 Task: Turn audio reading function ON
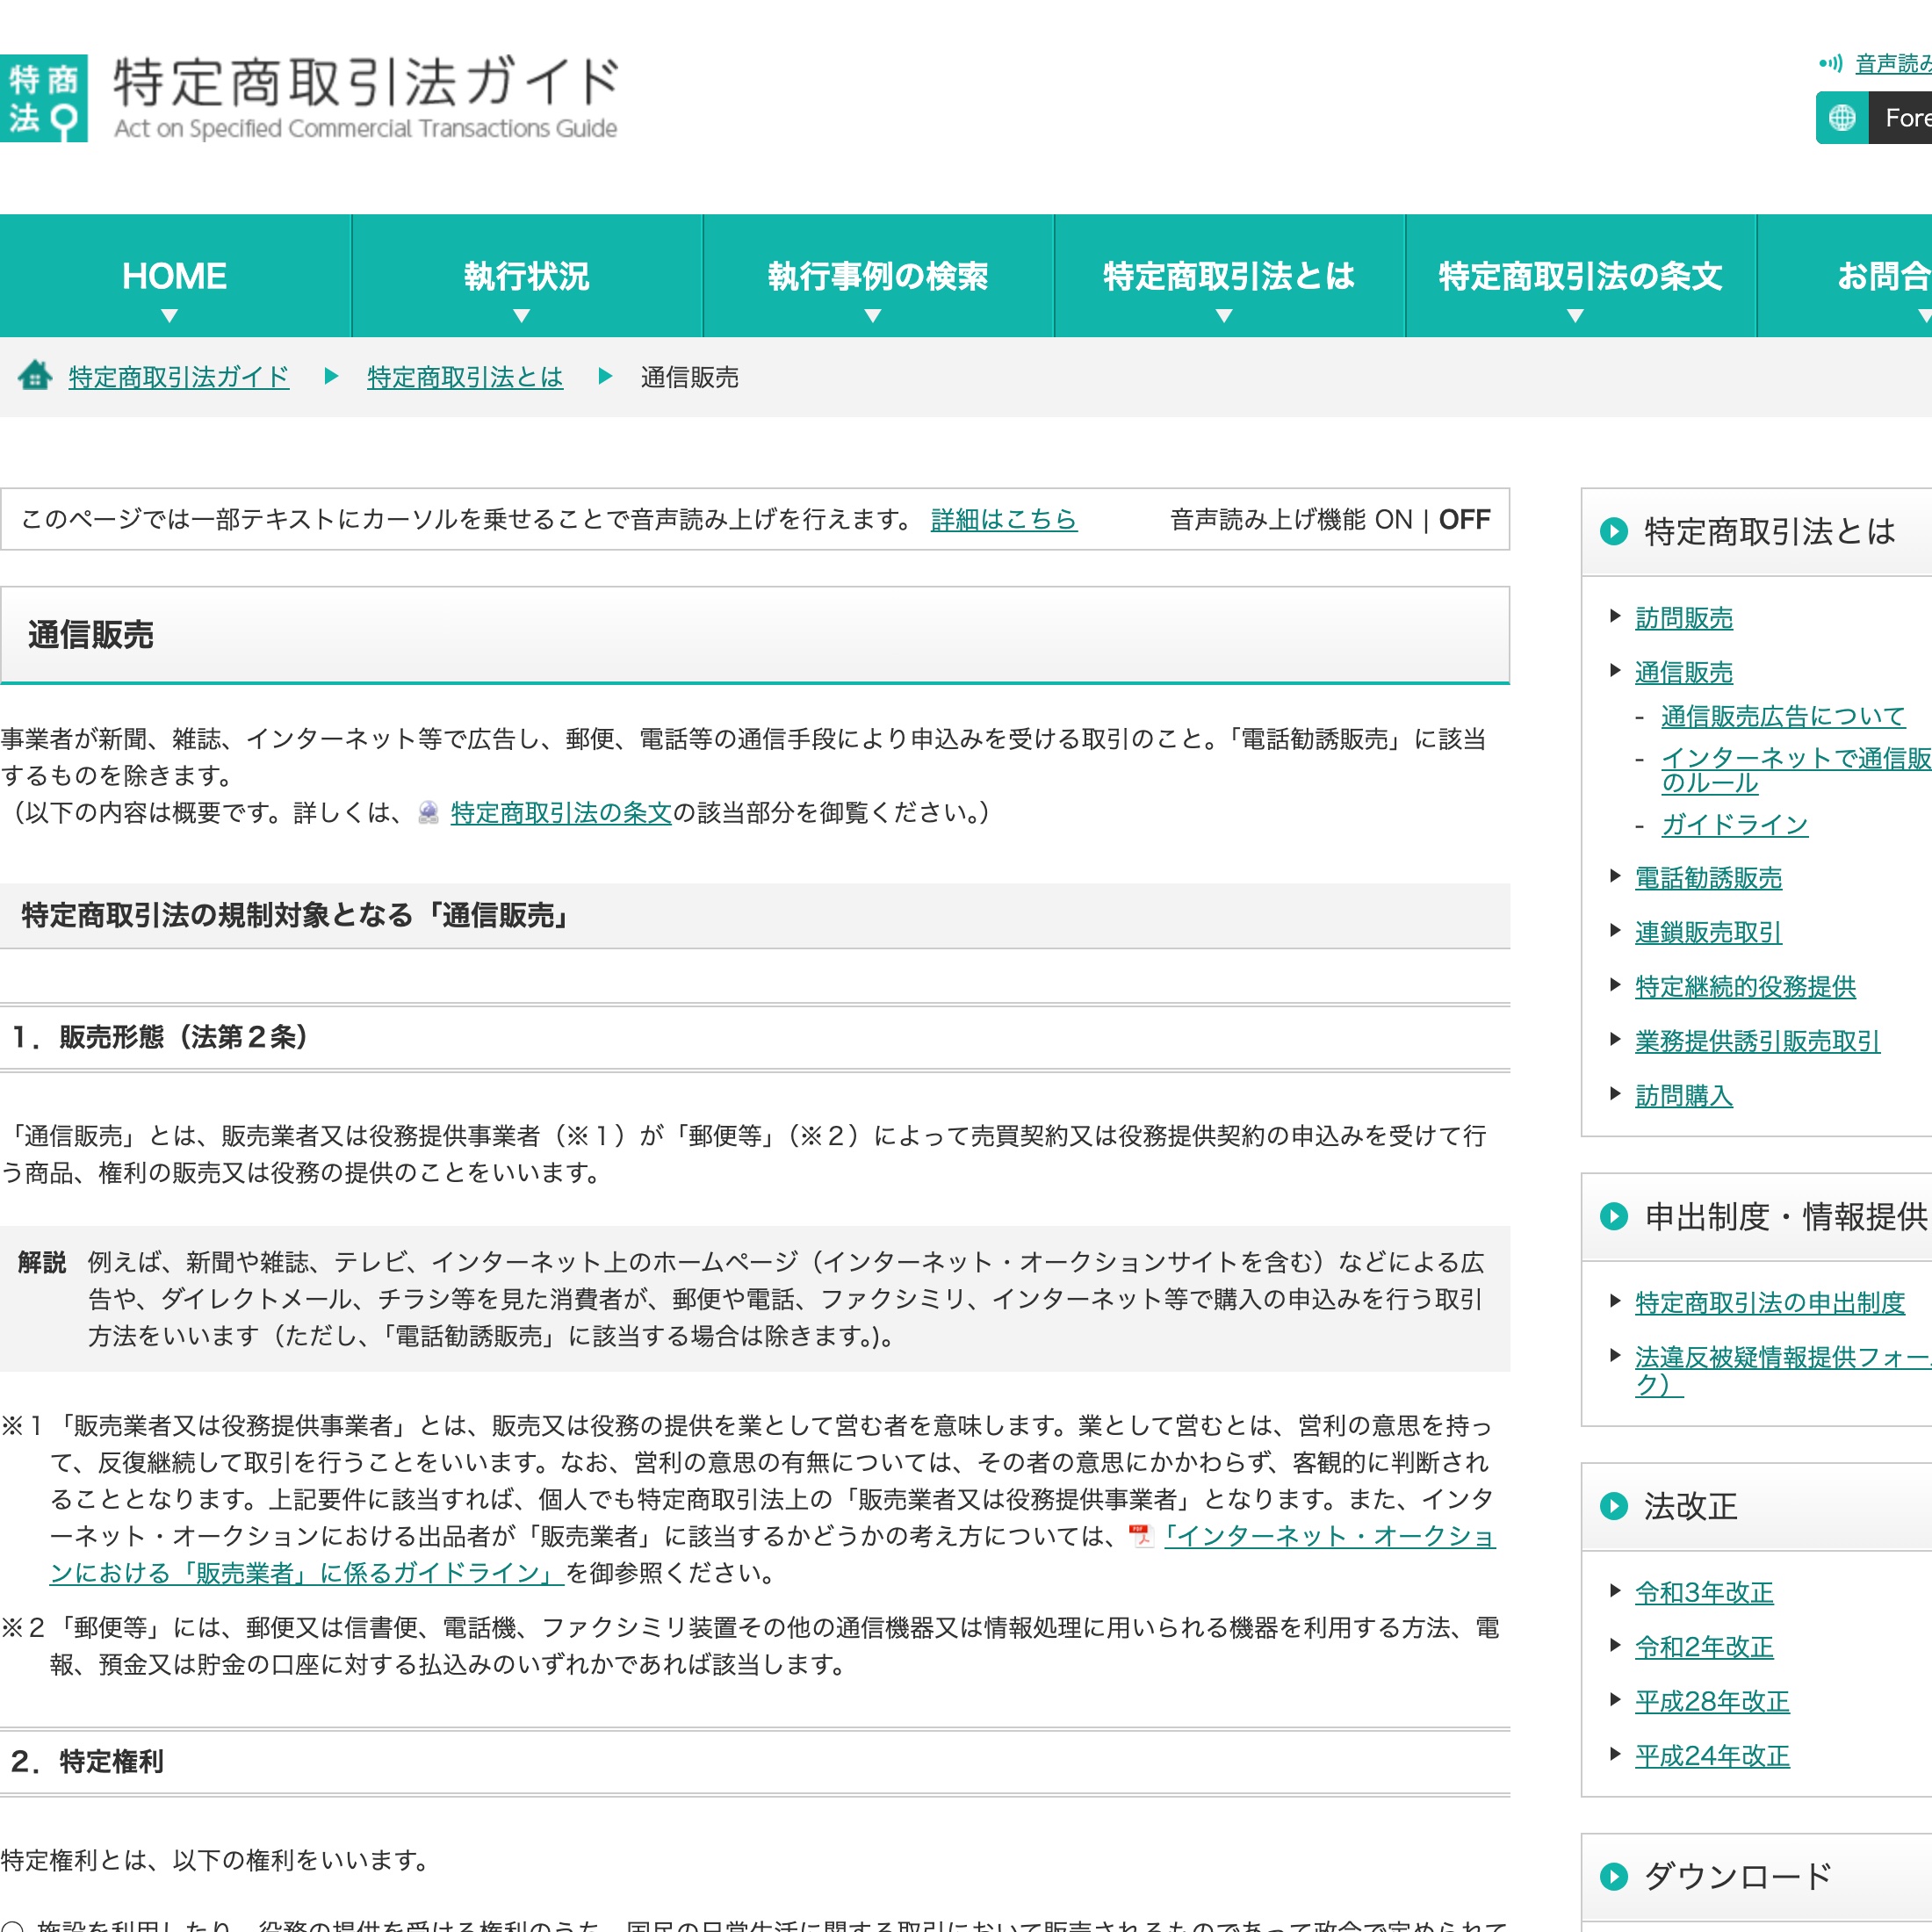click(x=1393, y=520)
